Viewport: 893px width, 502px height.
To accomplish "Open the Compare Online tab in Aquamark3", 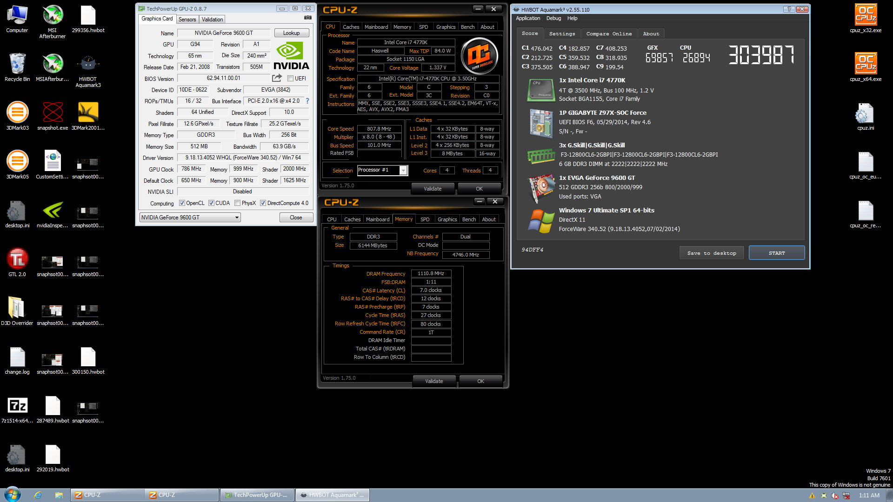I will pos(609,33).
